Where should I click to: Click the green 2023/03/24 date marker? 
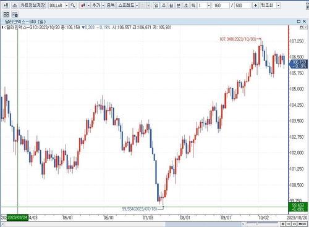17,218
